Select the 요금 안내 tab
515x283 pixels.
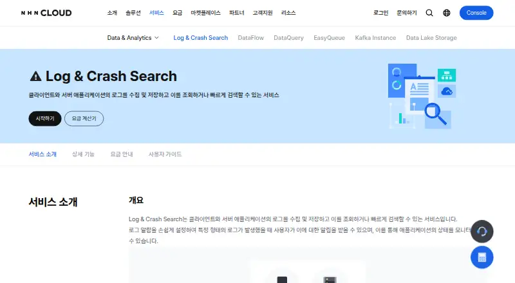point(122,154)
